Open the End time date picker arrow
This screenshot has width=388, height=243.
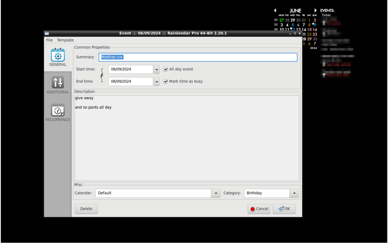pos(157,81)
